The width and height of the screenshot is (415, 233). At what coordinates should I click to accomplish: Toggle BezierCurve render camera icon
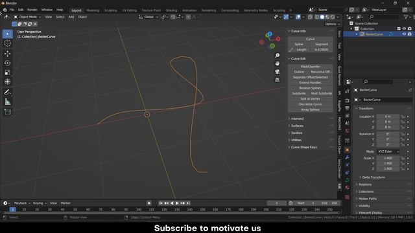pos(410,34)
